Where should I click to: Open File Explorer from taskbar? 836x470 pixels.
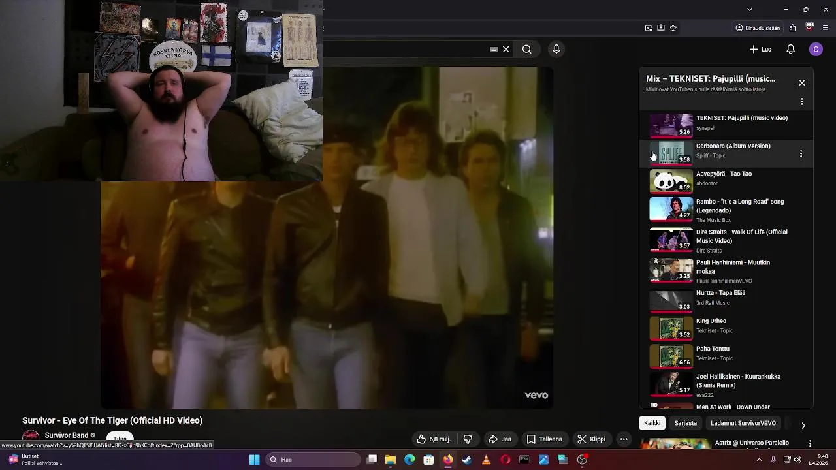391,460
